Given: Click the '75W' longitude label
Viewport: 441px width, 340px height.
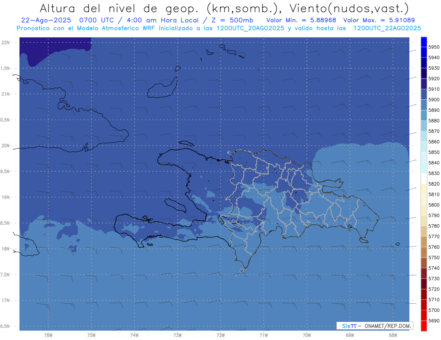Looking at the screenshot, I should [x=92, y=335].
